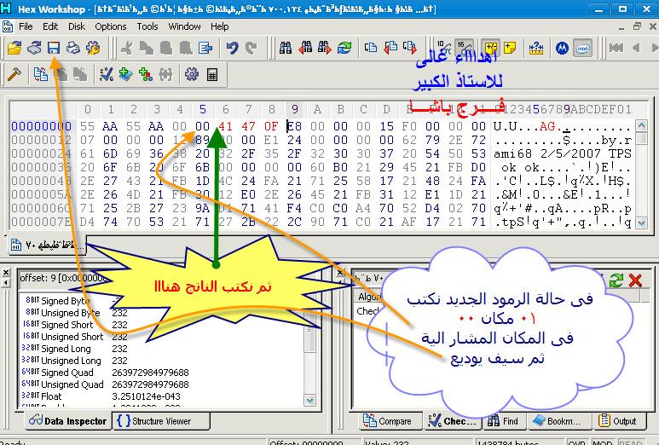Click the red 41 byte in the first row
This screenshot has height=445, width=659.
(225, 126)
